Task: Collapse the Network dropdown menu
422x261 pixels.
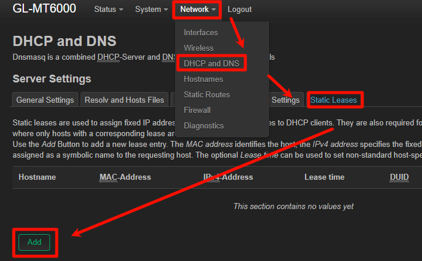Action: pos(198,10)
